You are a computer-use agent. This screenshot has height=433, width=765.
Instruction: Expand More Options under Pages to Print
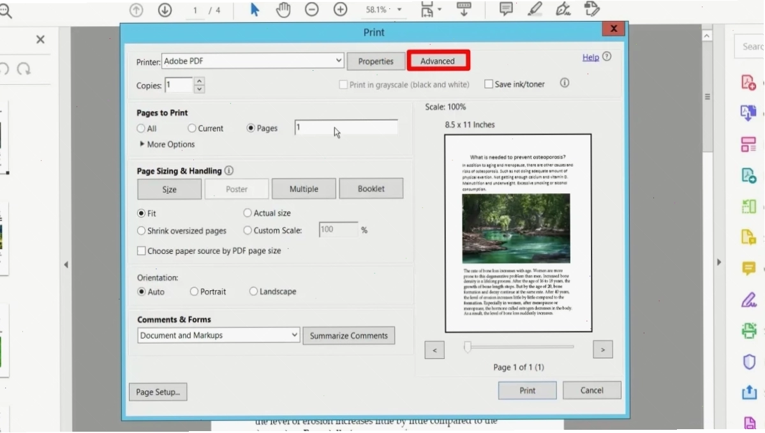(x=167, y=144)
